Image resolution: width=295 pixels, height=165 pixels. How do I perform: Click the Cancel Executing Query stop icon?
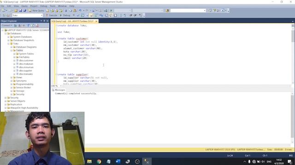point(74,15)
